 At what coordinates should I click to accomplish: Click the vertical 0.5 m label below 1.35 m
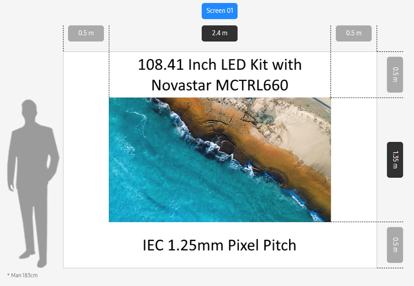point(394,245)
